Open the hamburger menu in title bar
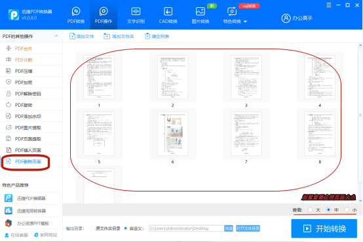Screen dimensions: 363x242 tap(329, 5)
